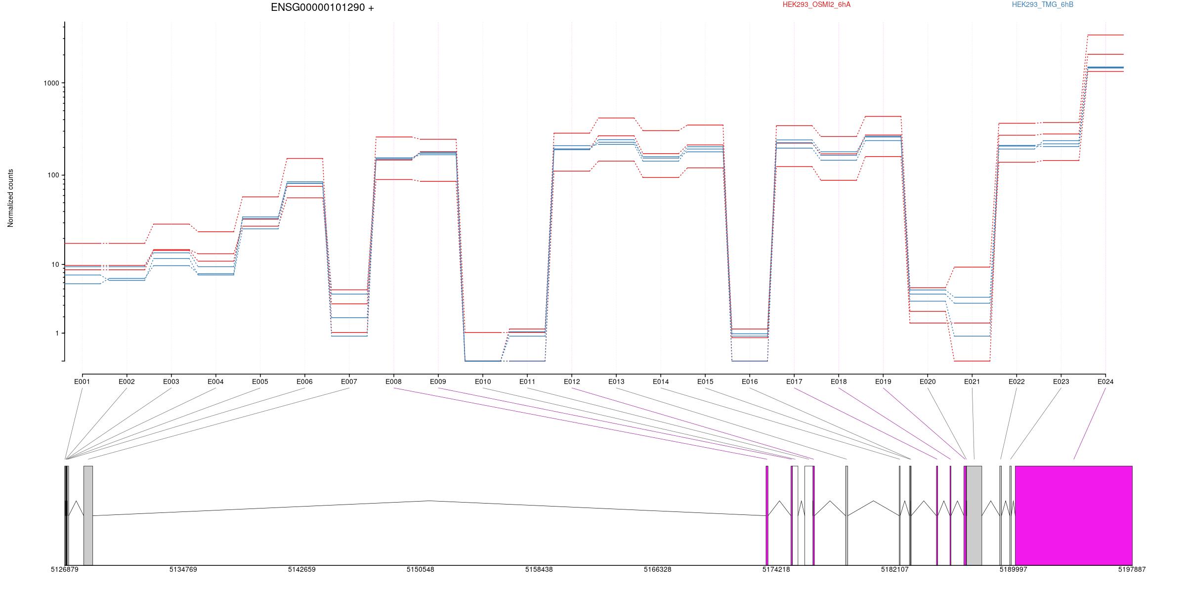The image size is (1186, 593).
Task: Click genomic coordinate 5166328
Action: (x=658, y=569)
